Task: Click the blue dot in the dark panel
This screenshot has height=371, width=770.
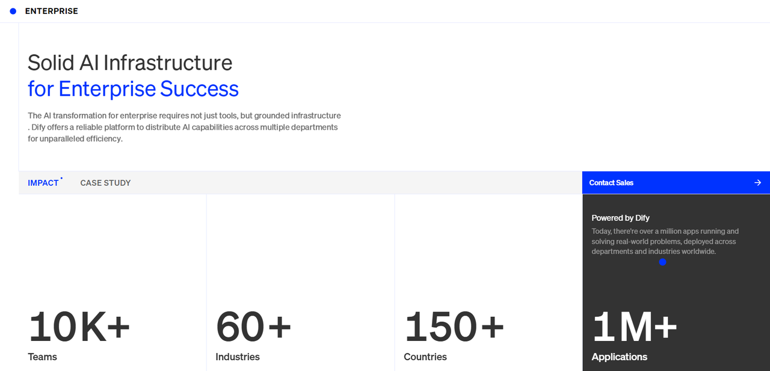Action: (x=662, y=262)
